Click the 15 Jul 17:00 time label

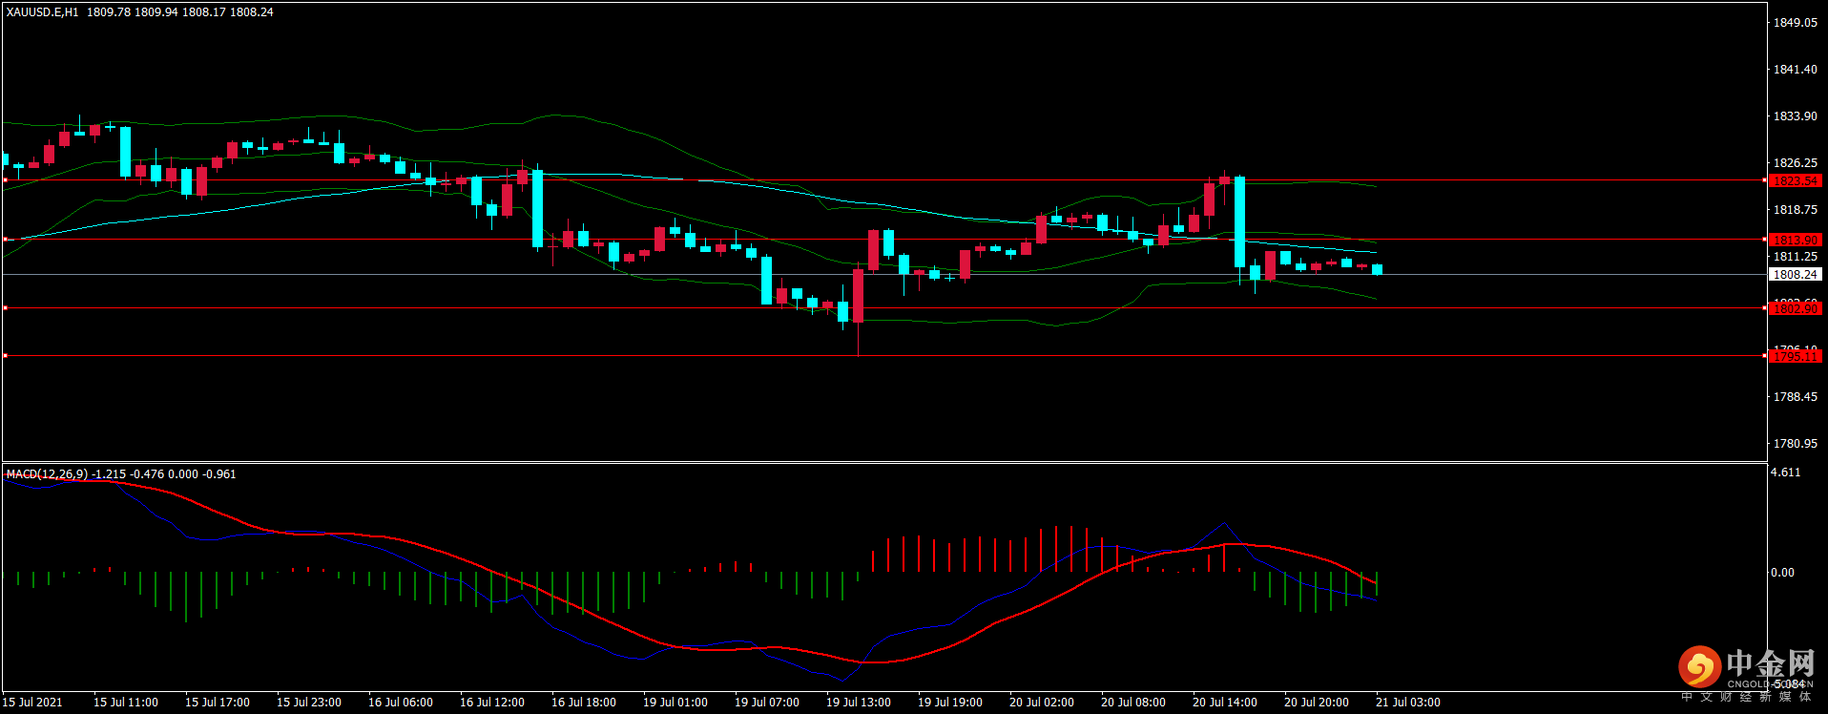(218, 703)
